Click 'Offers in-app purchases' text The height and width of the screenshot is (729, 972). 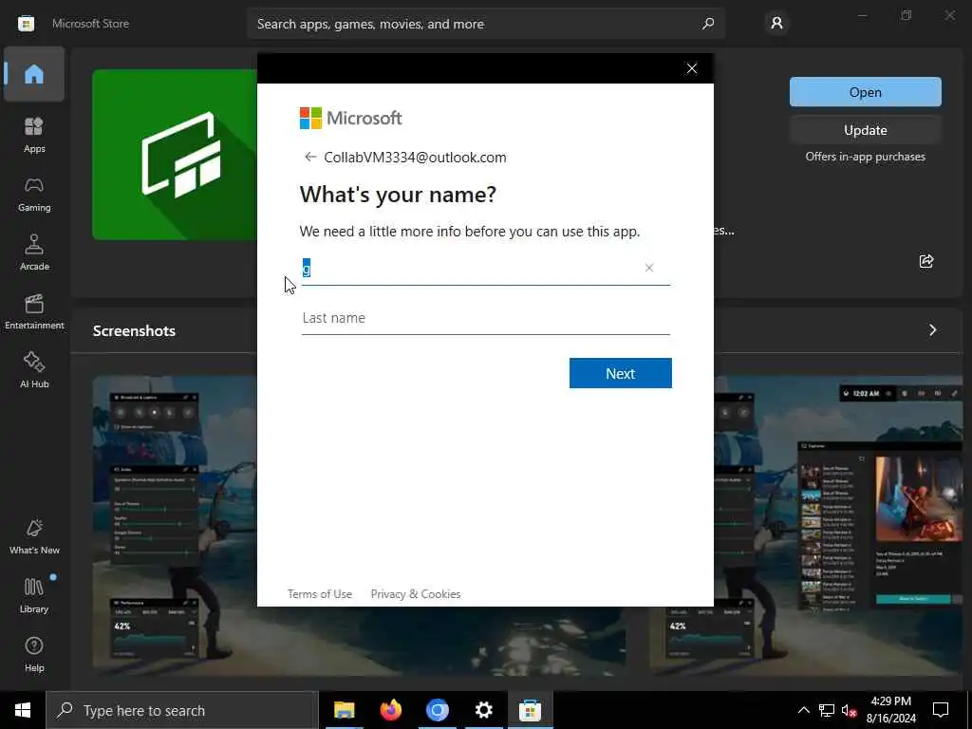coord(866,157)
